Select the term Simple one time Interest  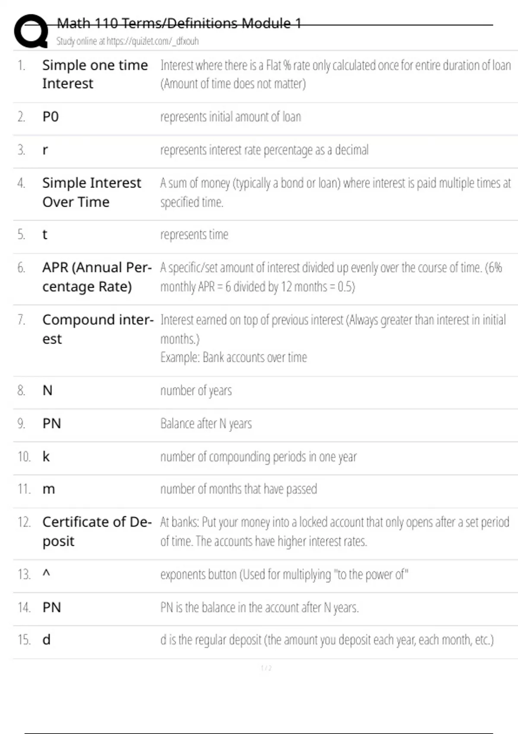[x=95, y=74]
